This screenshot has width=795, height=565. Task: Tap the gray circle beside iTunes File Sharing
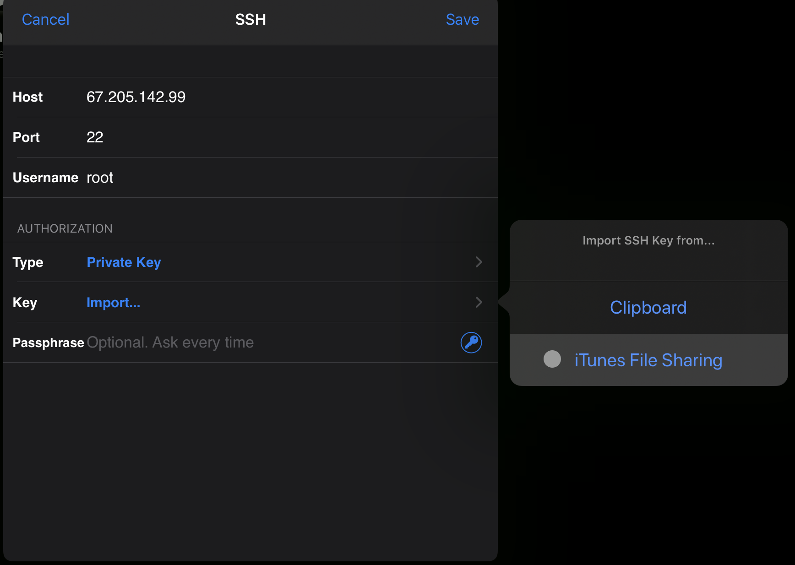point(552,359)
